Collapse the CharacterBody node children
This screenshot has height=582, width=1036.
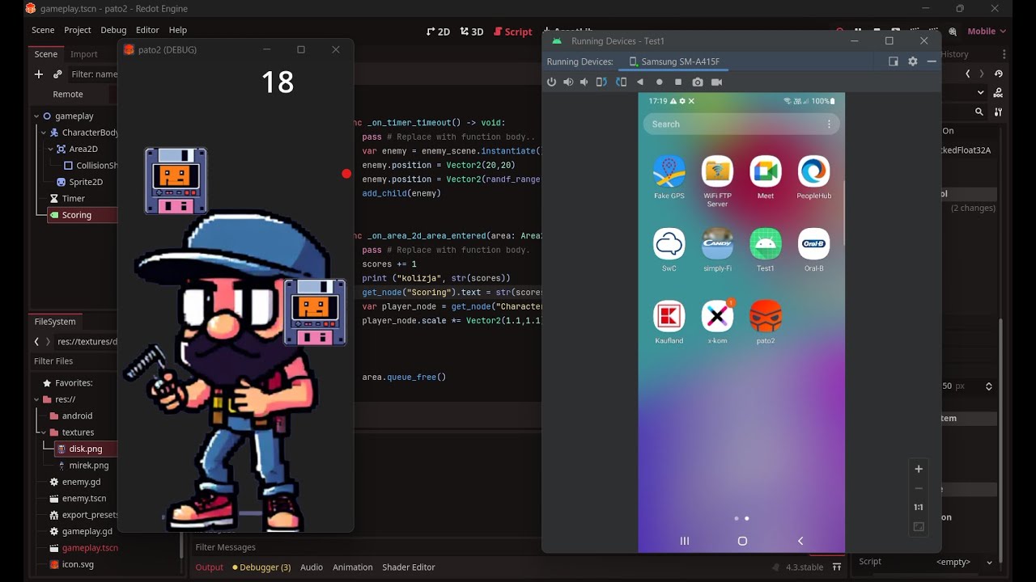(x=44, y=133)
